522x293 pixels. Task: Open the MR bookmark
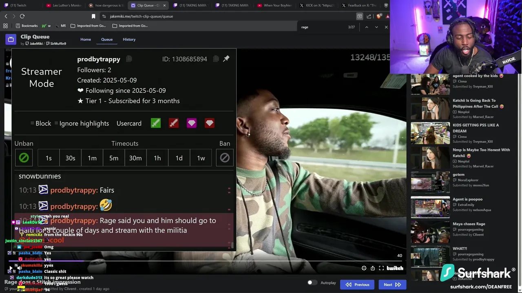[60, 26]
